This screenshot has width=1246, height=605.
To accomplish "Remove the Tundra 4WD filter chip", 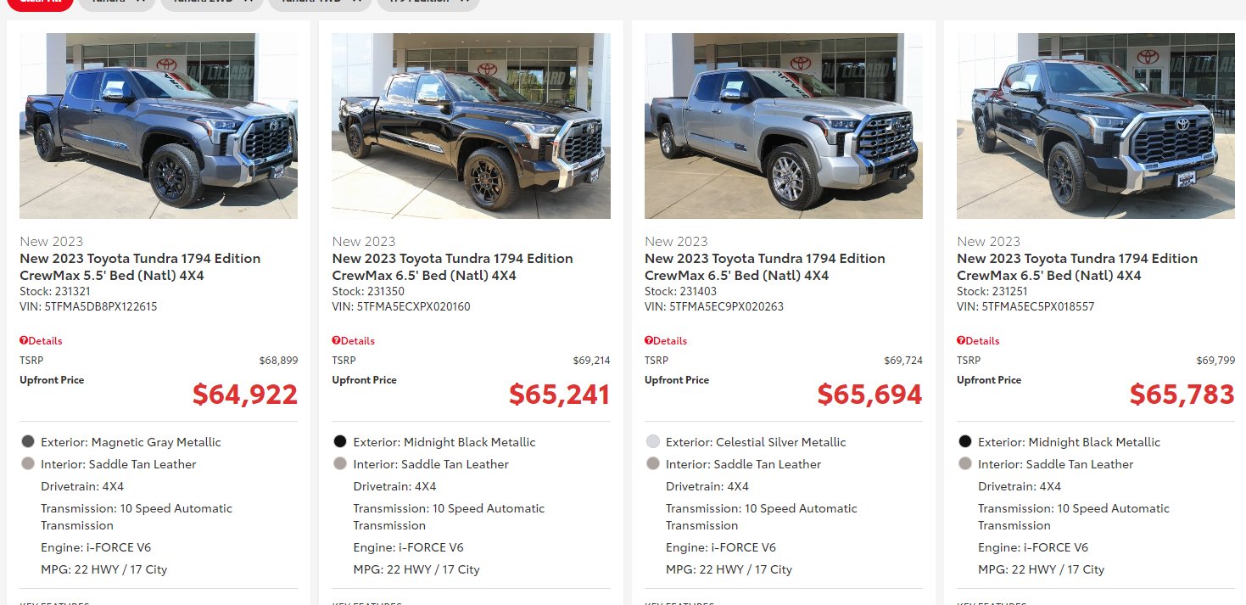I will [358, 2].
